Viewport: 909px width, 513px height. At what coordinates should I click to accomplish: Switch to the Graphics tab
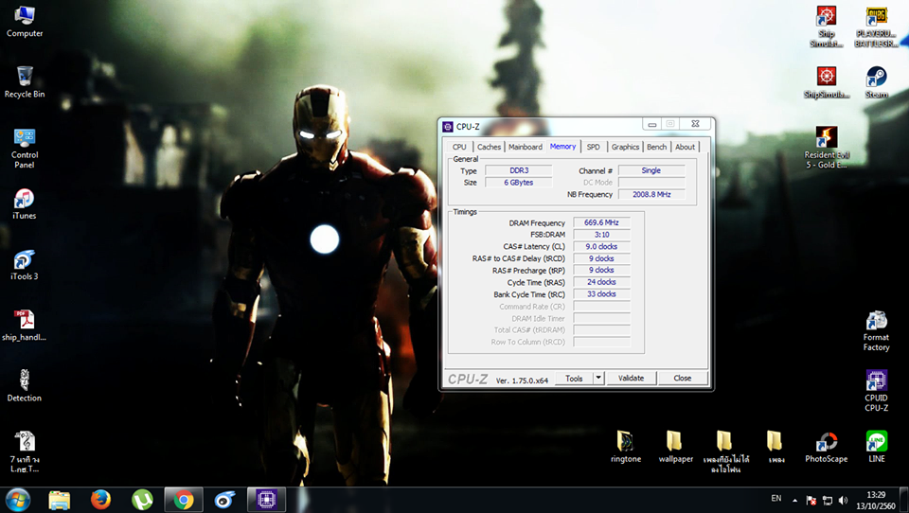(625, 148)
